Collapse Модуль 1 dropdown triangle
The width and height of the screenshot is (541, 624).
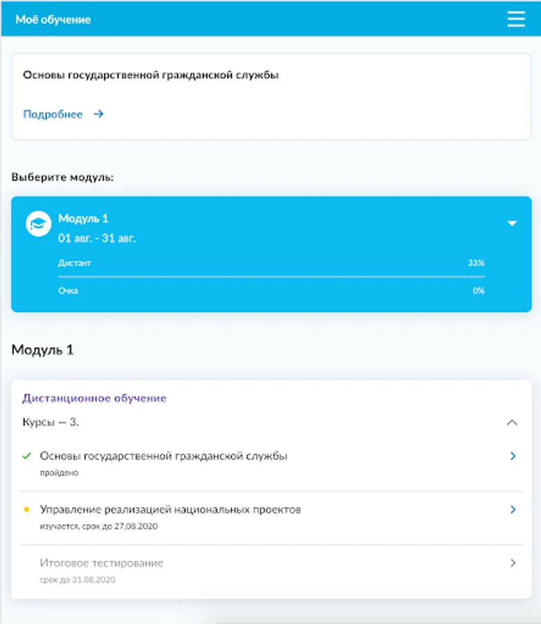[512, 223]
